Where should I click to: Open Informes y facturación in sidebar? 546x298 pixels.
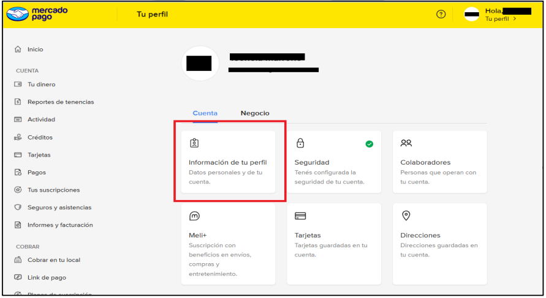click(x=59, y=225)
